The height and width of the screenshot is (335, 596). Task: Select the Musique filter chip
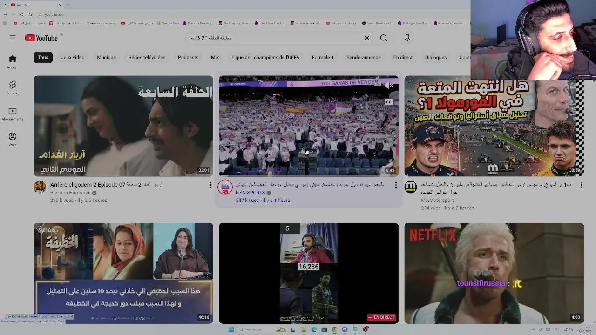[x=107, y=57]
